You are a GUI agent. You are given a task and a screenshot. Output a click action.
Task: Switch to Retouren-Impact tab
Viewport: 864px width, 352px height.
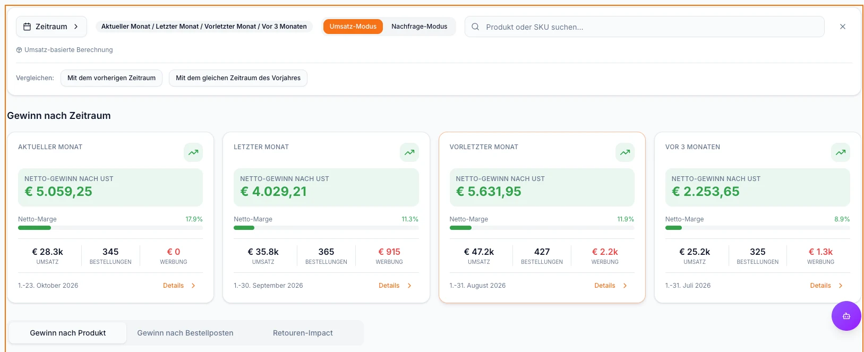[303, 333]
